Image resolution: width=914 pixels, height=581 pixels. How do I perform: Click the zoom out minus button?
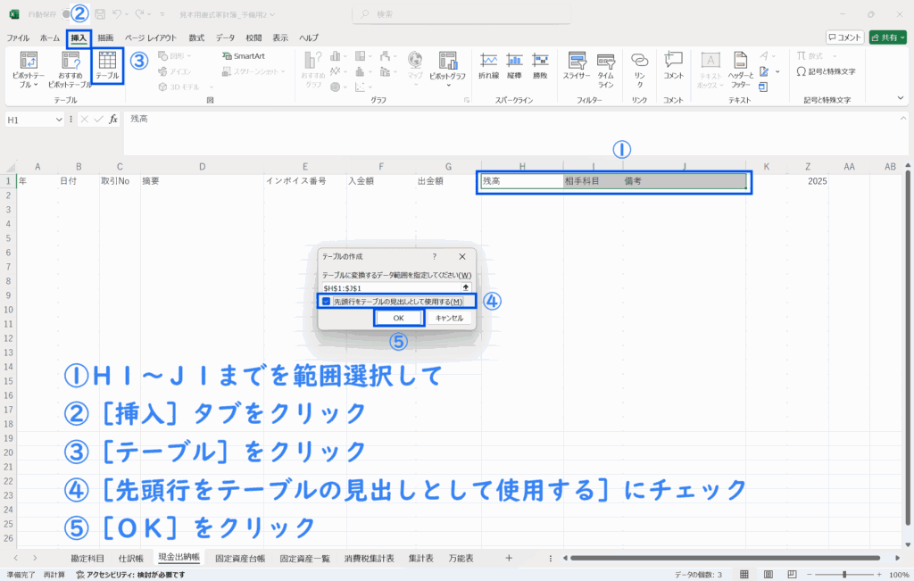810,575
